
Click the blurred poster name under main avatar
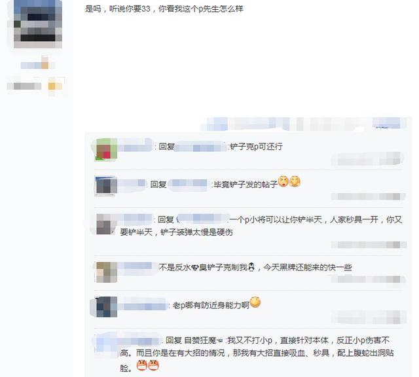38,65
